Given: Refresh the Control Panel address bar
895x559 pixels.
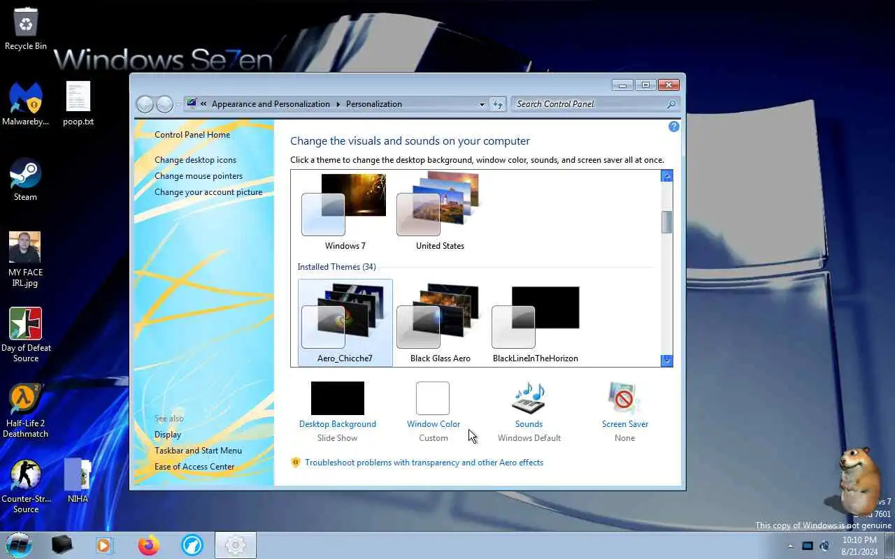Looking at the screenshot, I should point(498,104).
